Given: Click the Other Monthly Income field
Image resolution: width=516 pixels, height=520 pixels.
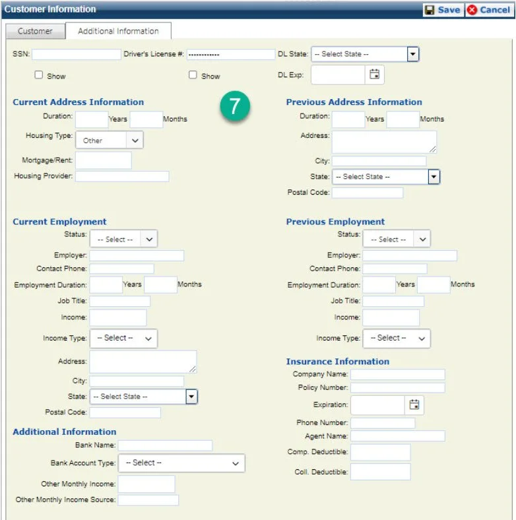Looking at the screenshot, I should click(x=146, y=484).
